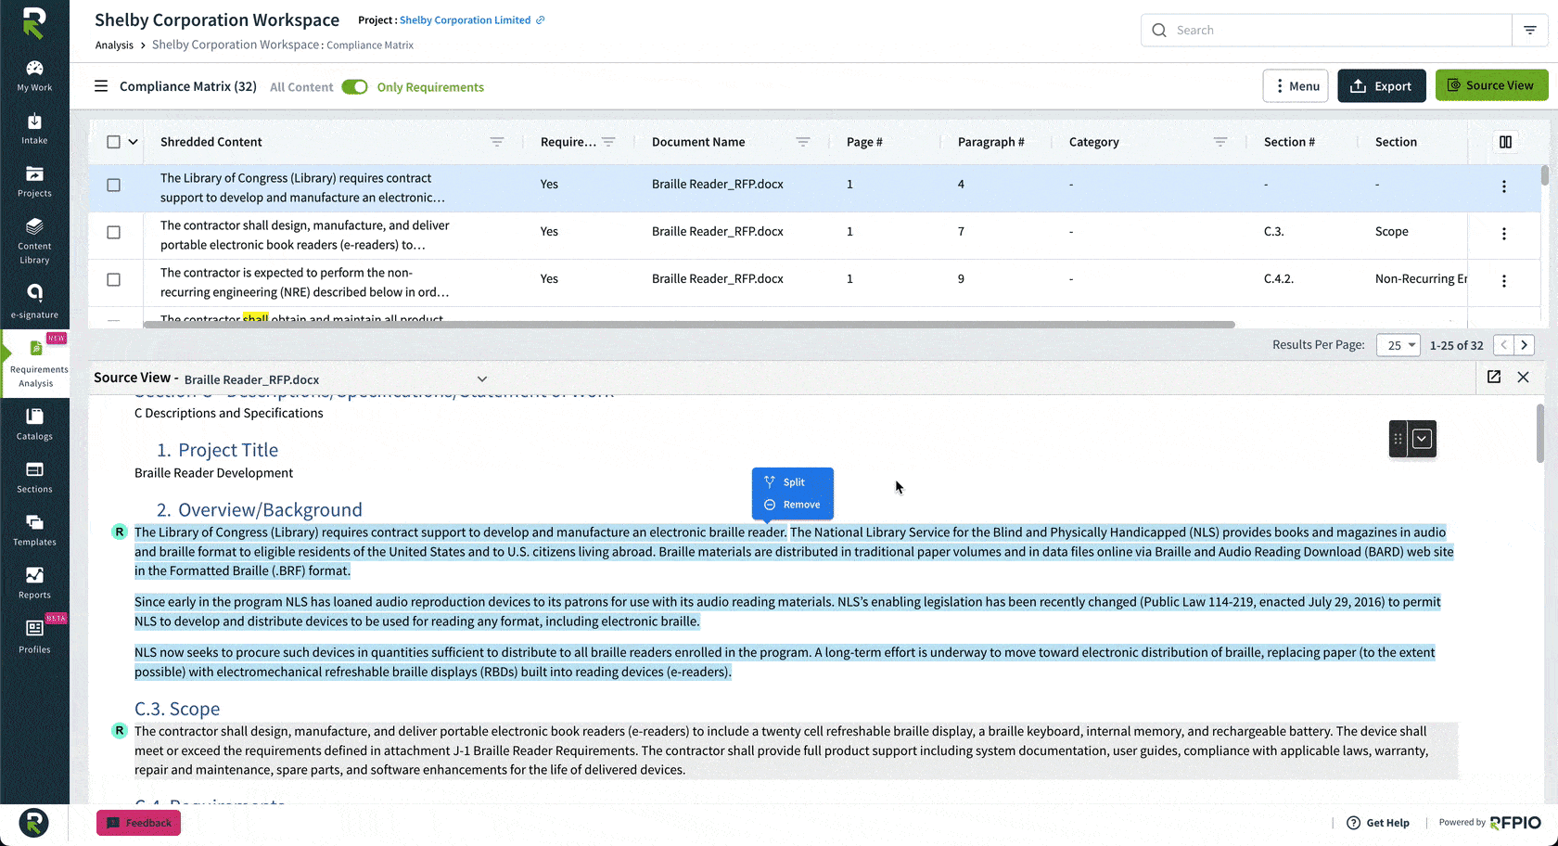
Task: Open row actions for C.3. Scope row
Action: (1504, 234)
